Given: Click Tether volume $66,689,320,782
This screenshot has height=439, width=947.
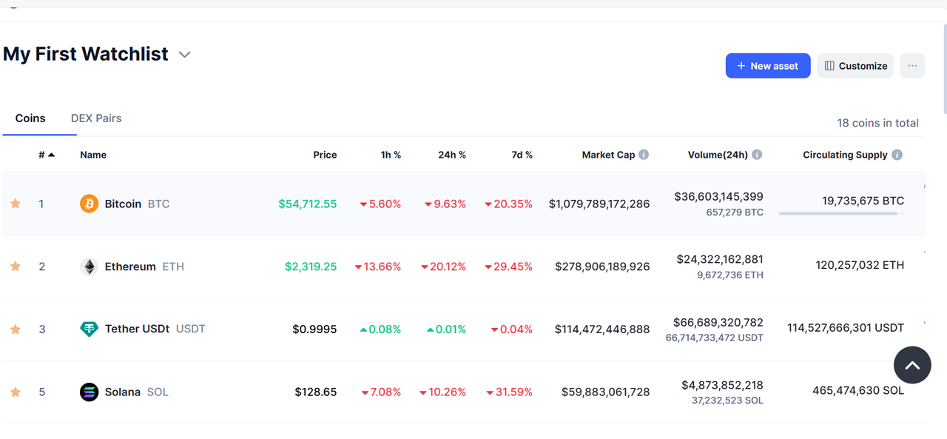Looking at the screenshot, I should [718, 323].
